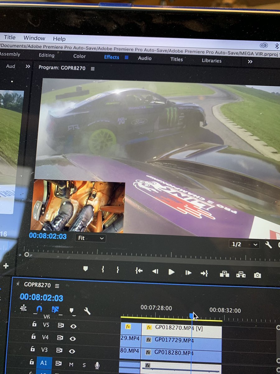This screenshot has width=280, height=374.
Task: Hide V5 track output
Action: click(x=73, y=326)
